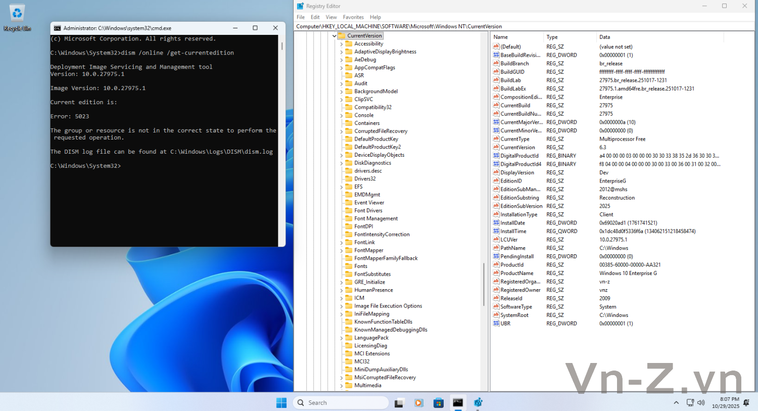Click the DigitalProductId binary value icon
This screenshot has width=758, height=411.
[x=496, y=156]
